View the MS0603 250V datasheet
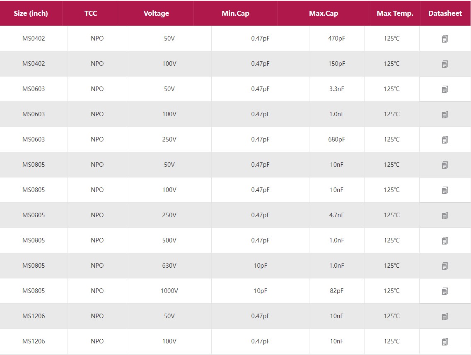The height and width of the screenshot is (355, 471). [x=444, y=140]
